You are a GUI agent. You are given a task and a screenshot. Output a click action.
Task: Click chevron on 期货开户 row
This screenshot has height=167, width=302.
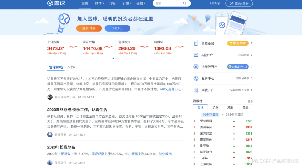point(252,90)
